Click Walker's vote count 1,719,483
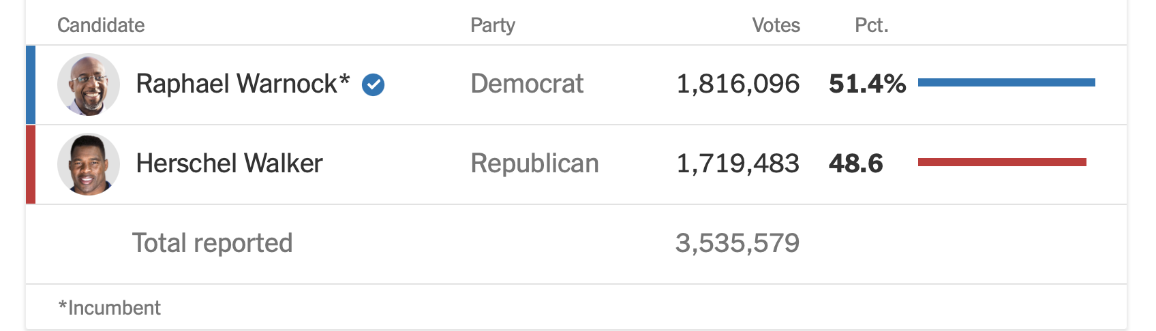Viewport: 1156px width, 331px height. tap(737, 164)
